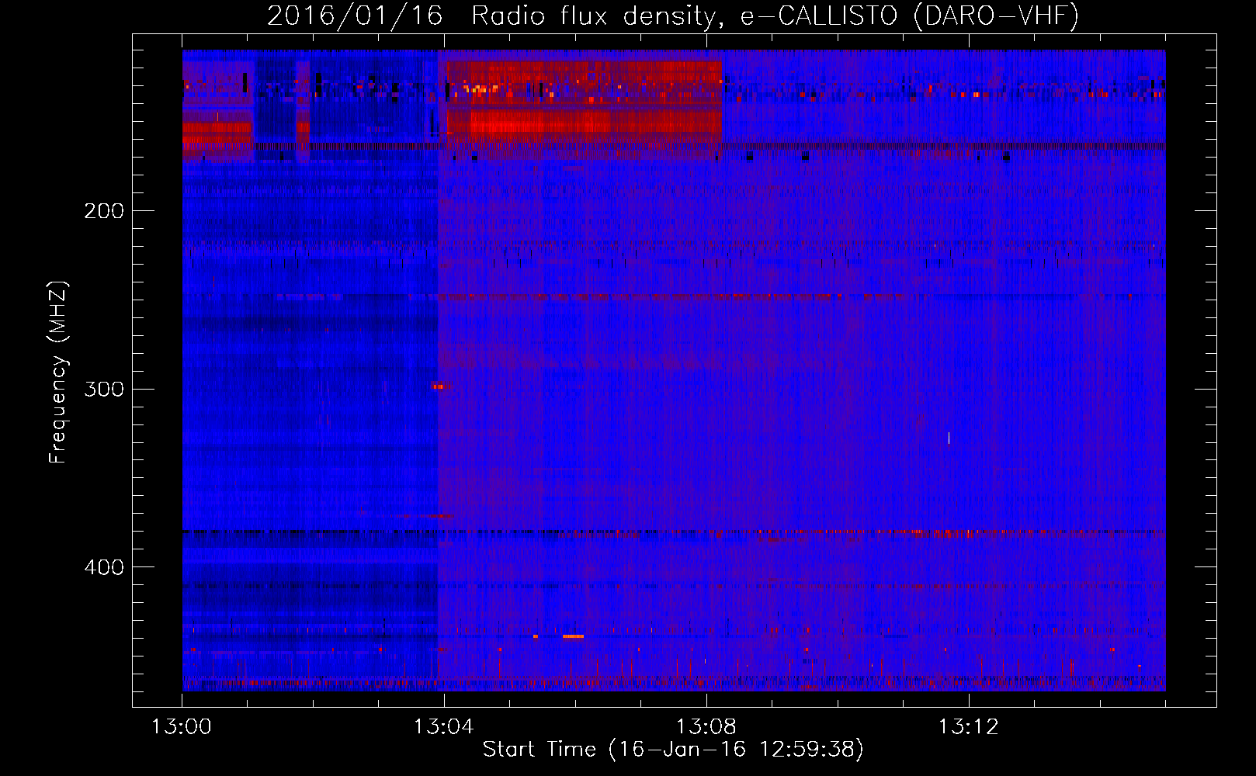Click the '13:00' time tick label

pos(181,727)
